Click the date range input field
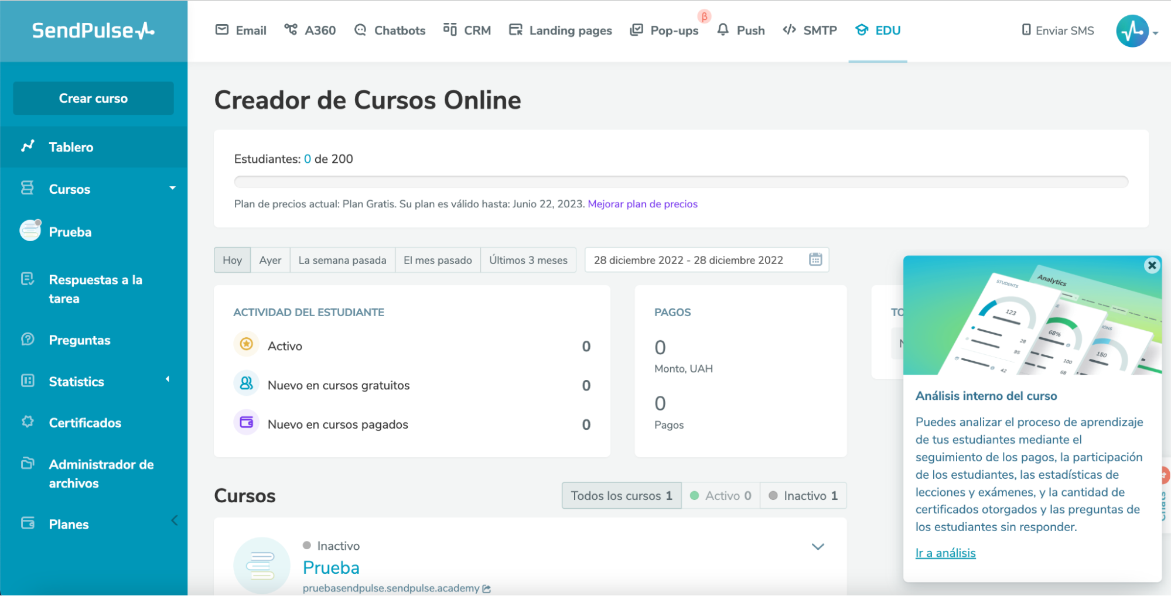Viewport: 1171px width, 596px height. (x=706, y=260)
